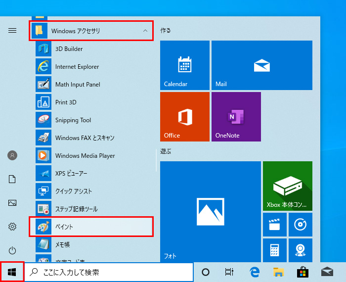Launch Snipping Tool from the list
The height and width of the screenshot is (282, 346).
[x=73, y=120]
